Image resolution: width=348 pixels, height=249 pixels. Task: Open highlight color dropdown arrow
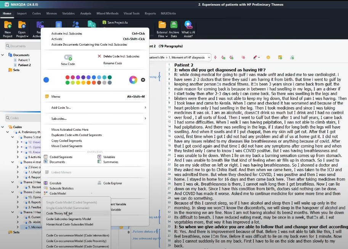pos(259,57)
